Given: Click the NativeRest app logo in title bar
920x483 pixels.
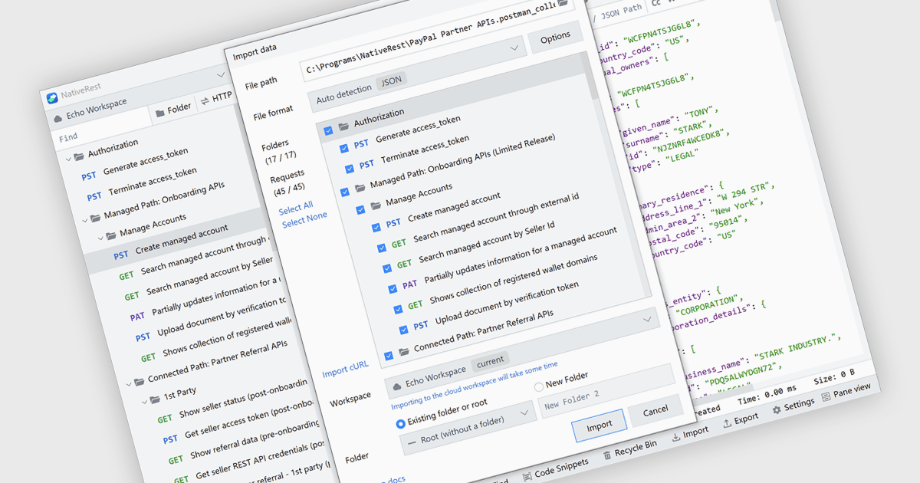Looking at the screenshot, I should coord(52,98).
